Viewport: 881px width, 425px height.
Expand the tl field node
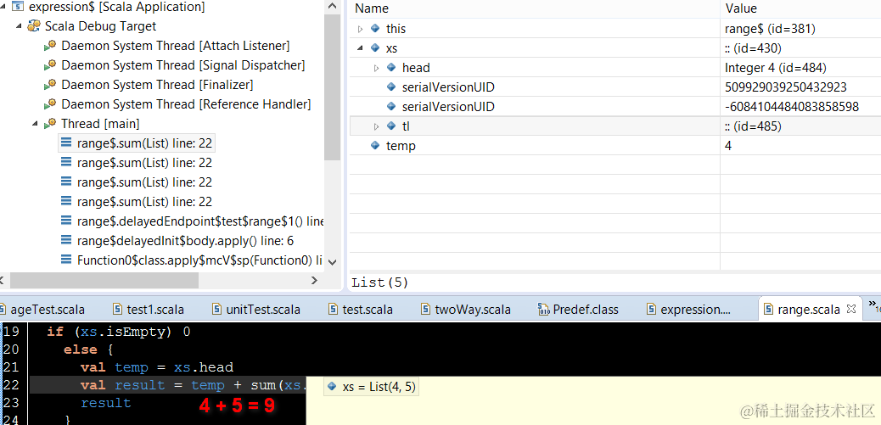click(x=377, y=126)
